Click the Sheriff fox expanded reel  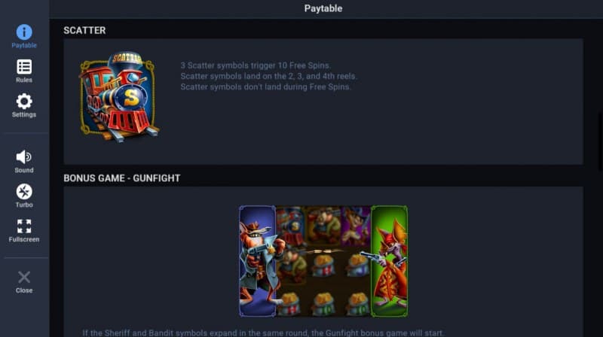coord(257,261)
